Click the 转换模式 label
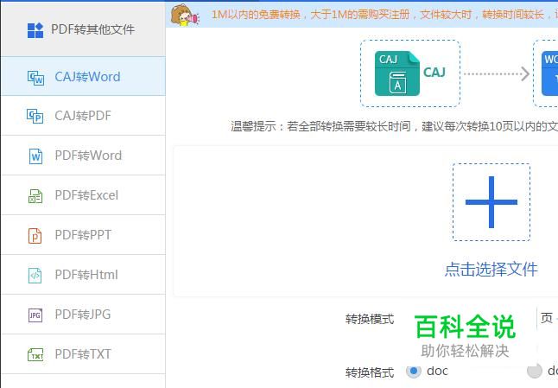 tap(370, 319)
